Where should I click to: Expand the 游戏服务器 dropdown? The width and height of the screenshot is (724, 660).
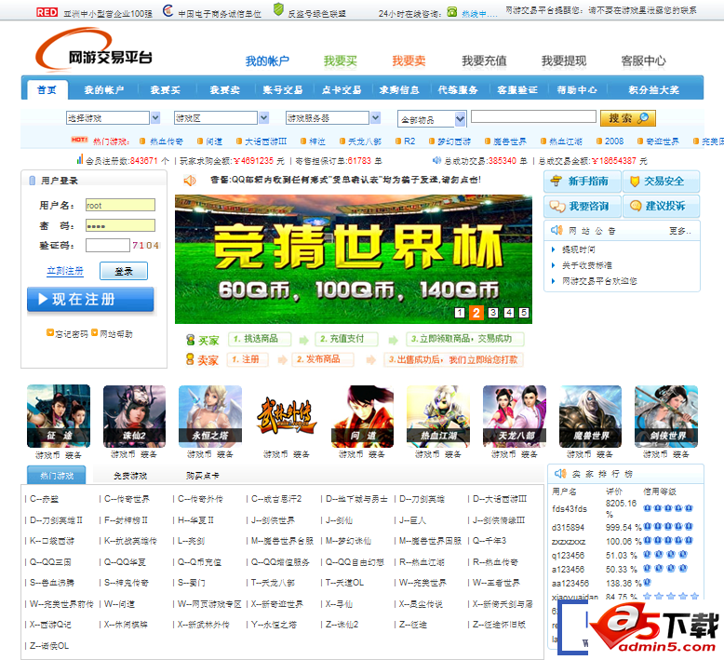coord(376,118)
